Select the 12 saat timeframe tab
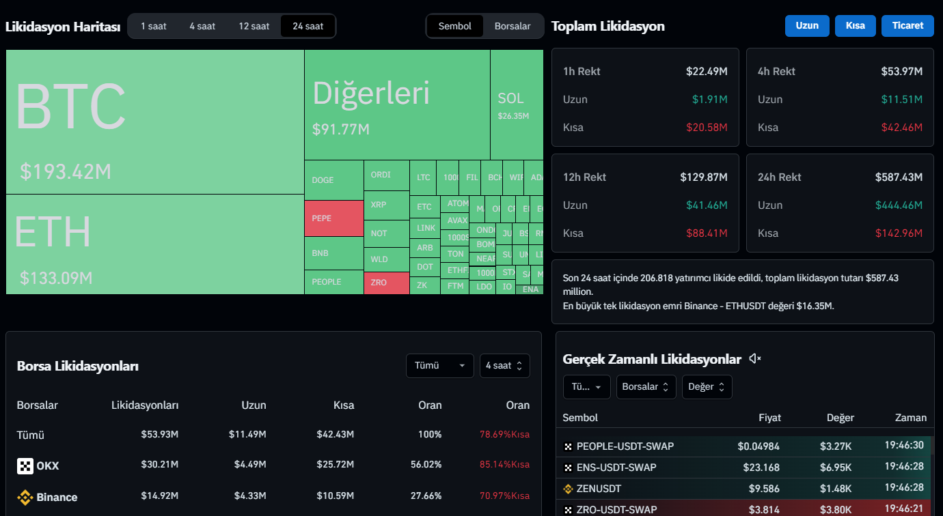Viewport: 943px width, 516px height. click(x=254, y=26)
